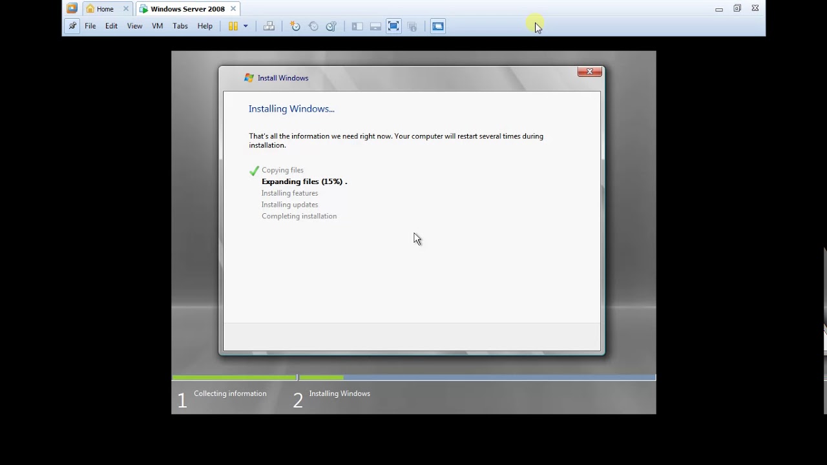Screen dimensions: 827x465
Task: Close the Windows Server 2008 tab
Action: point(233,9)
